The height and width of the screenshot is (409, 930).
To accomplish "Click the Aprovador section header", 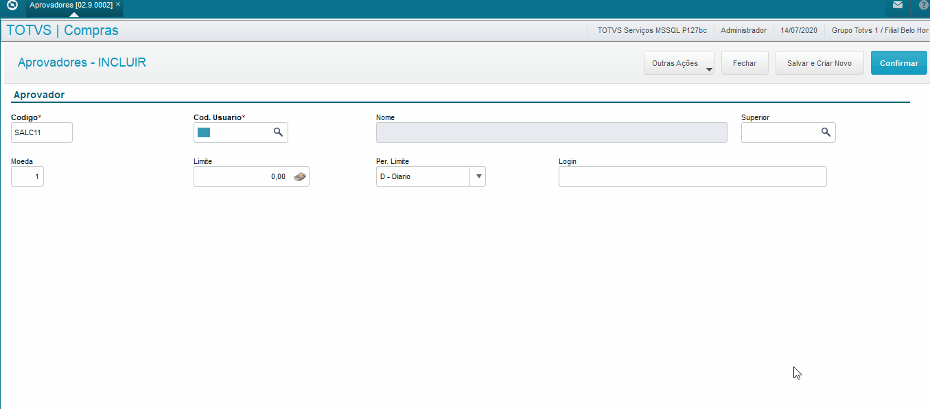I will (x=39, y=95).
